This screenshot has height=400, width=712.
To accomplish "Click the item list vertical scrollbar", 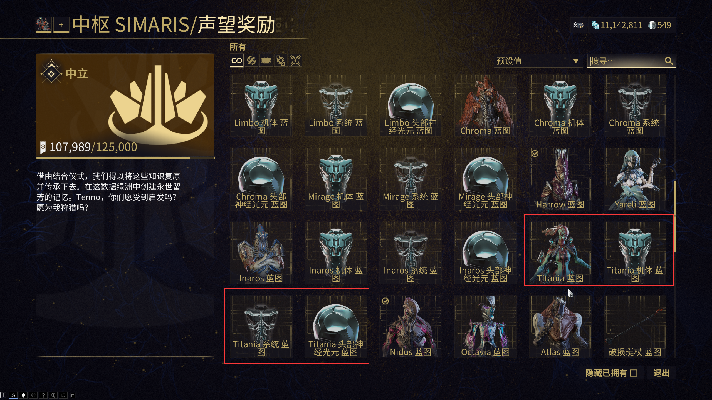I will pos(675,217).
